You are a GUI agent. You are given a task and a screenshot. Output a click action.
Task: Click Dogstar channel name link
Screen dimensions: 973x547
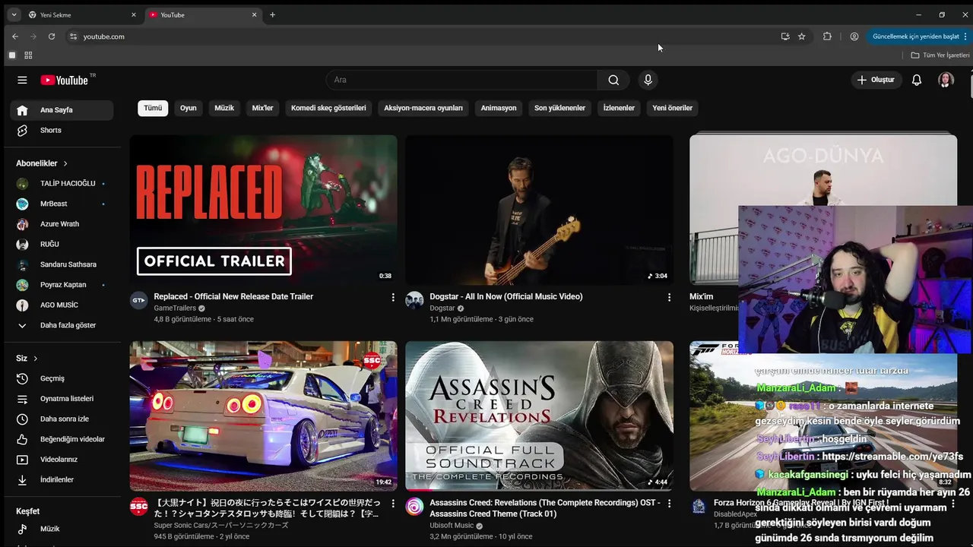442,308
